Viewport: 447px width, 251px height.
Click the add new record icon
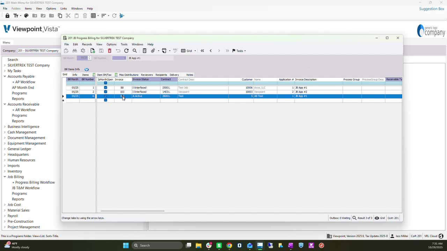93,51
